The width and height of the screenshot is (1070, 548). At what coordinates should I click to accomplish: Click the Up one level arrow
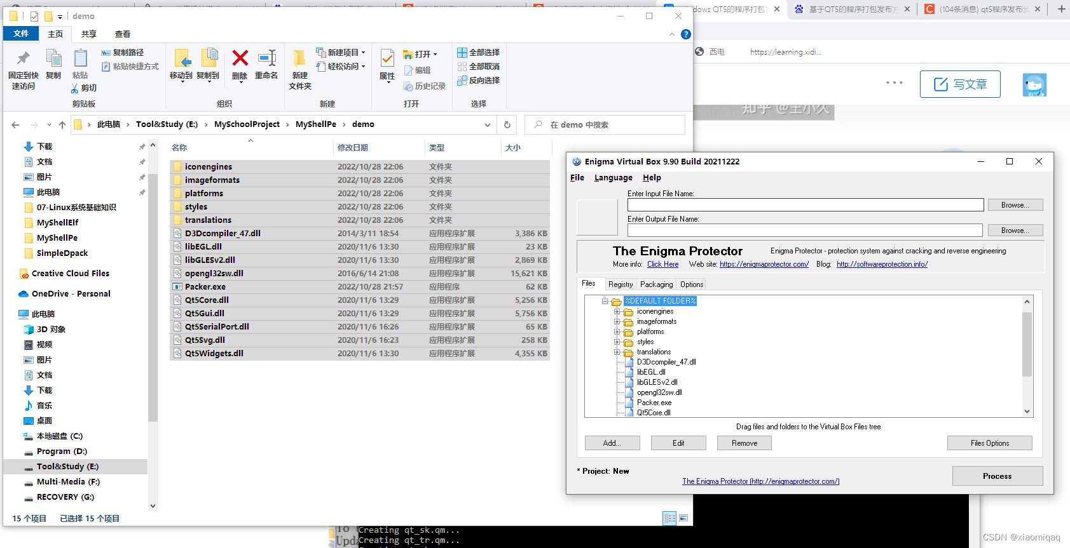(x=62, y=125)
